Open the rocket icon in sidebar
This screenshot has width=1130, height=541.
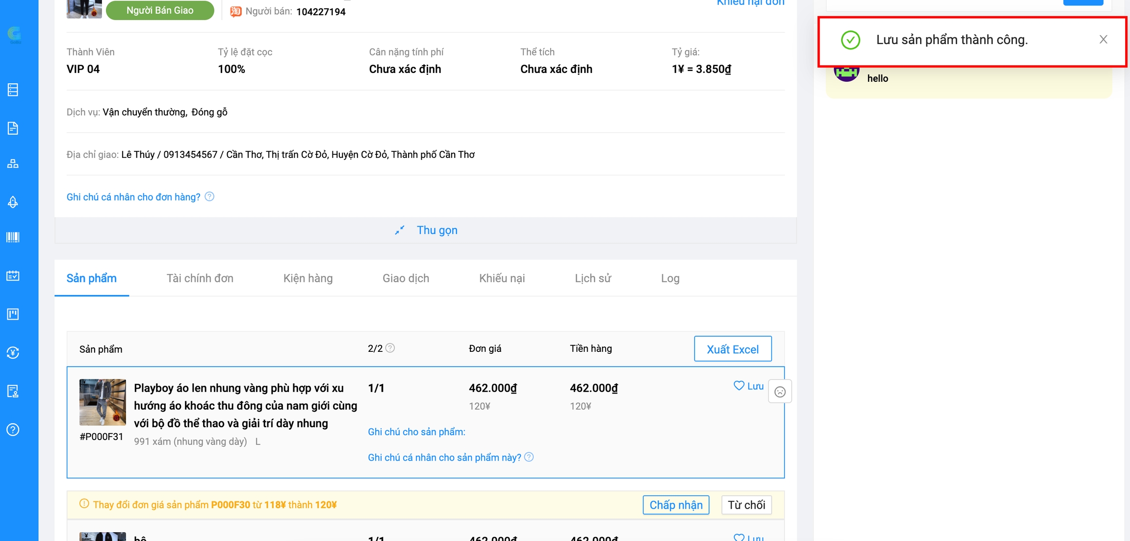pos(13,202)
